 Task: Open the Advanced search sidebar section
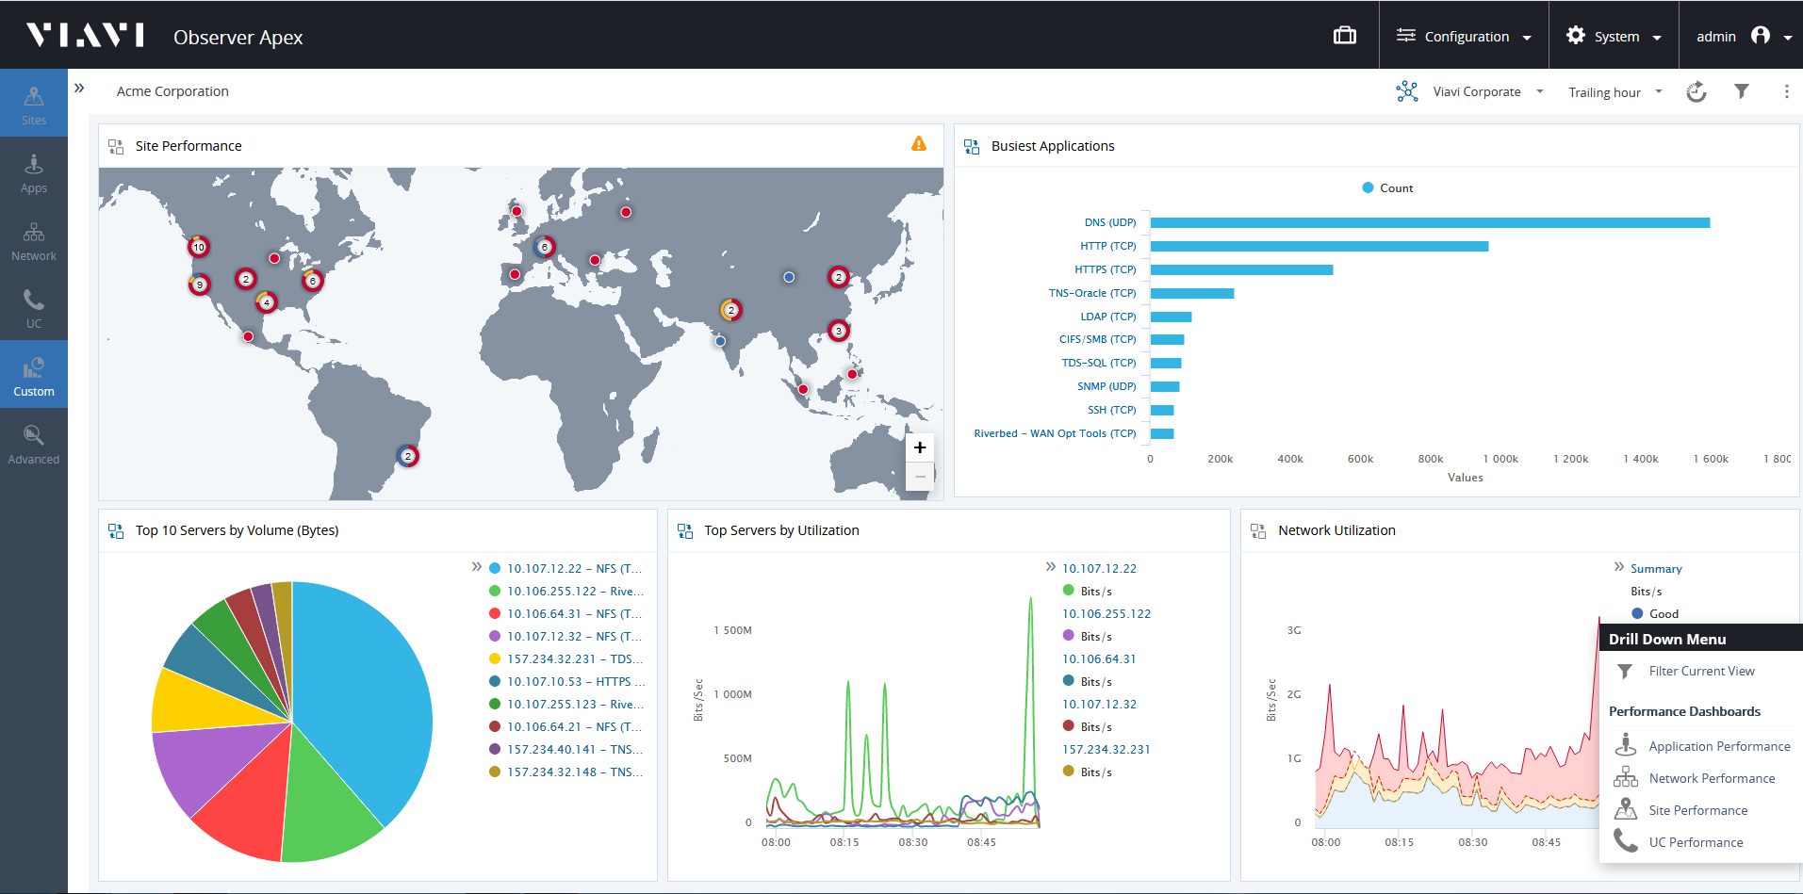pyautogui.click(x=34, y=445)
